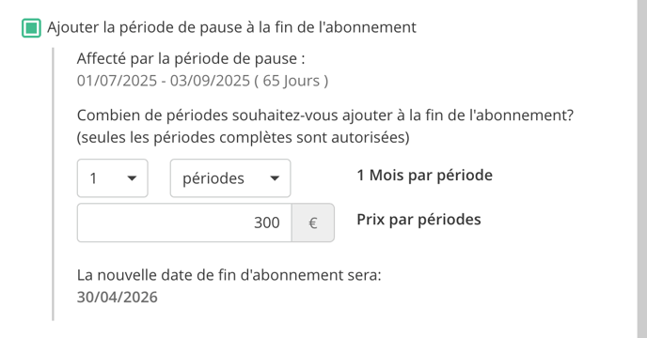Click the '65 Jours' duration text
Screen dimensions: 647x338
292,81
